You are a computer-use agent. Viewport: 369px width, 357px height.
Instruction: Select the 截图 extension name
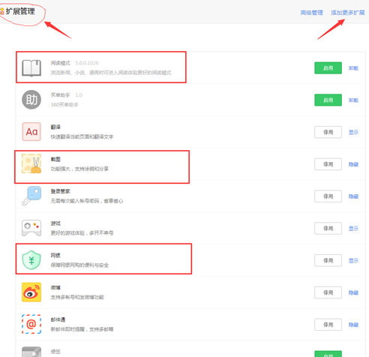[x=55, y=159]
